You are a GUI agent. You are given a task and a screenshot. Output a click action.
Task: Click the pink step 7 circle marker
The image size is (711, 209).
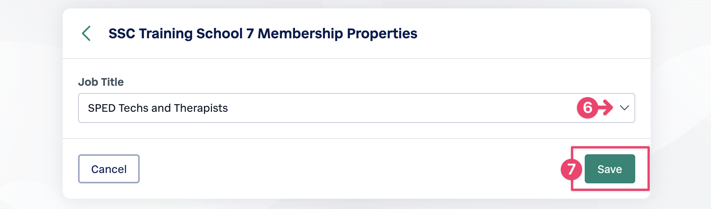pyautogui.click(x=571, y=169)
